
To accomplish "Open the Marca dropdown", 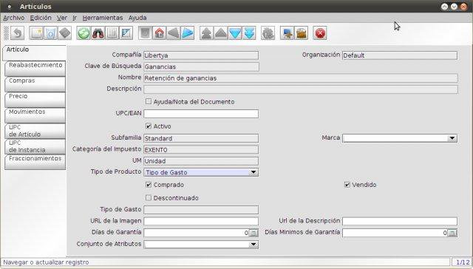I will 452,138.
